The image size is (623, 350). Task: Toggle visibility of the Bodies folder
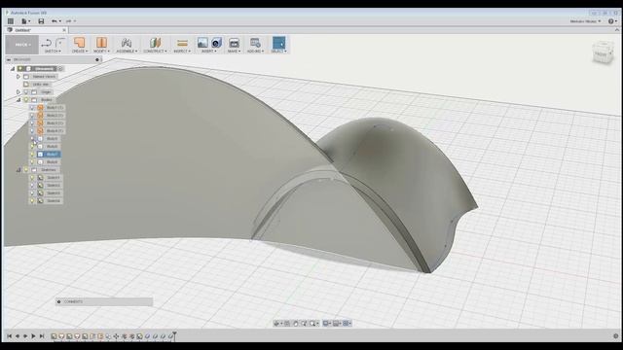tap(26, 100)
